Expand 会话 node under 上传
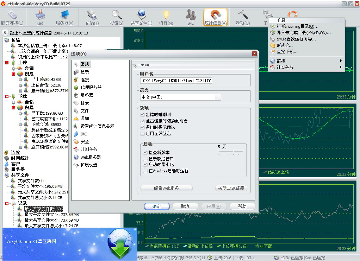This screenshot has width=360, height=261. 13,68
